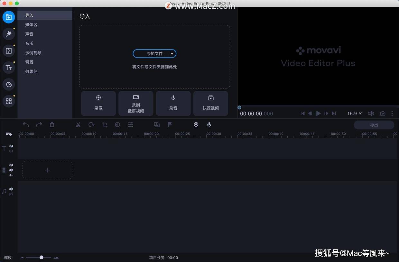This screenshot has height=262, width=399.
Task: Open the preview more options menu
Action: (x=392, y=113)
